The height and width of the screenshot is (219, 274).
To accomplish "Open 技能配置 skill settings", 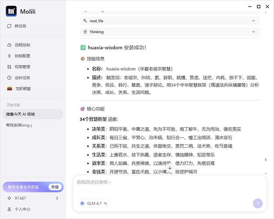I will pos(22,56).
